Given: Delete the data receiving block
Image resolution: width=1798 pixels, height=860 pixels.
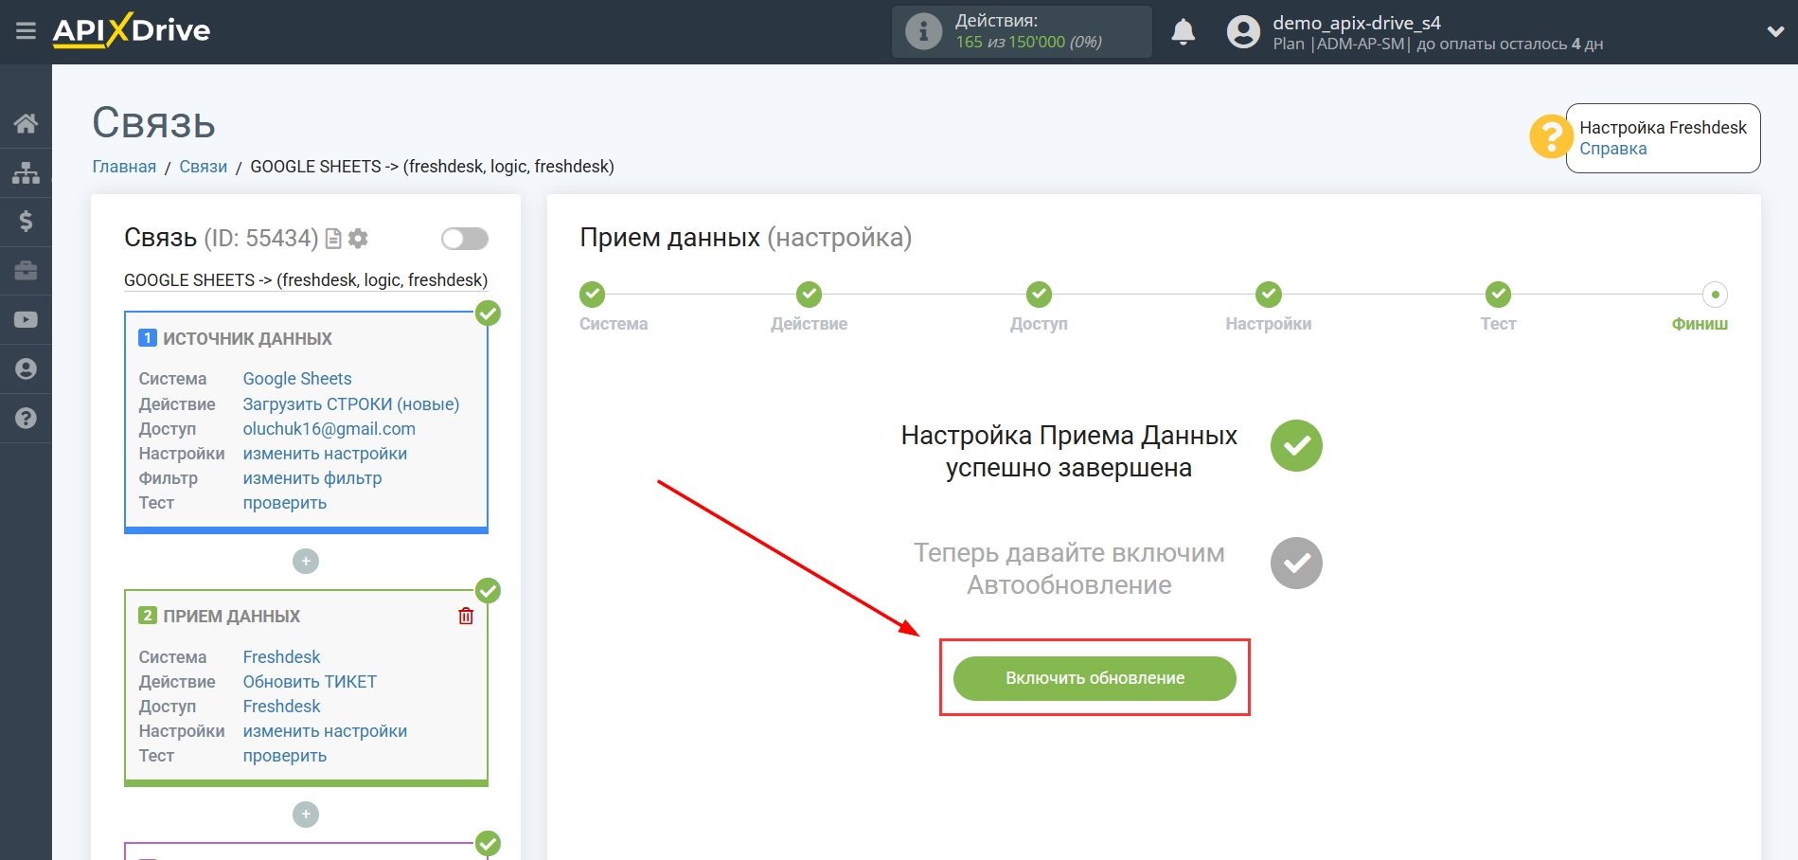Looking at the screenshot, I should click(x=466, y=617).
